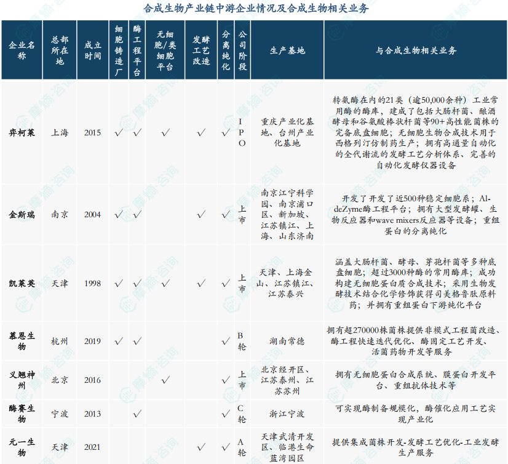Click founding year 2021
The image size is (508, 464).
coord(93,447)
